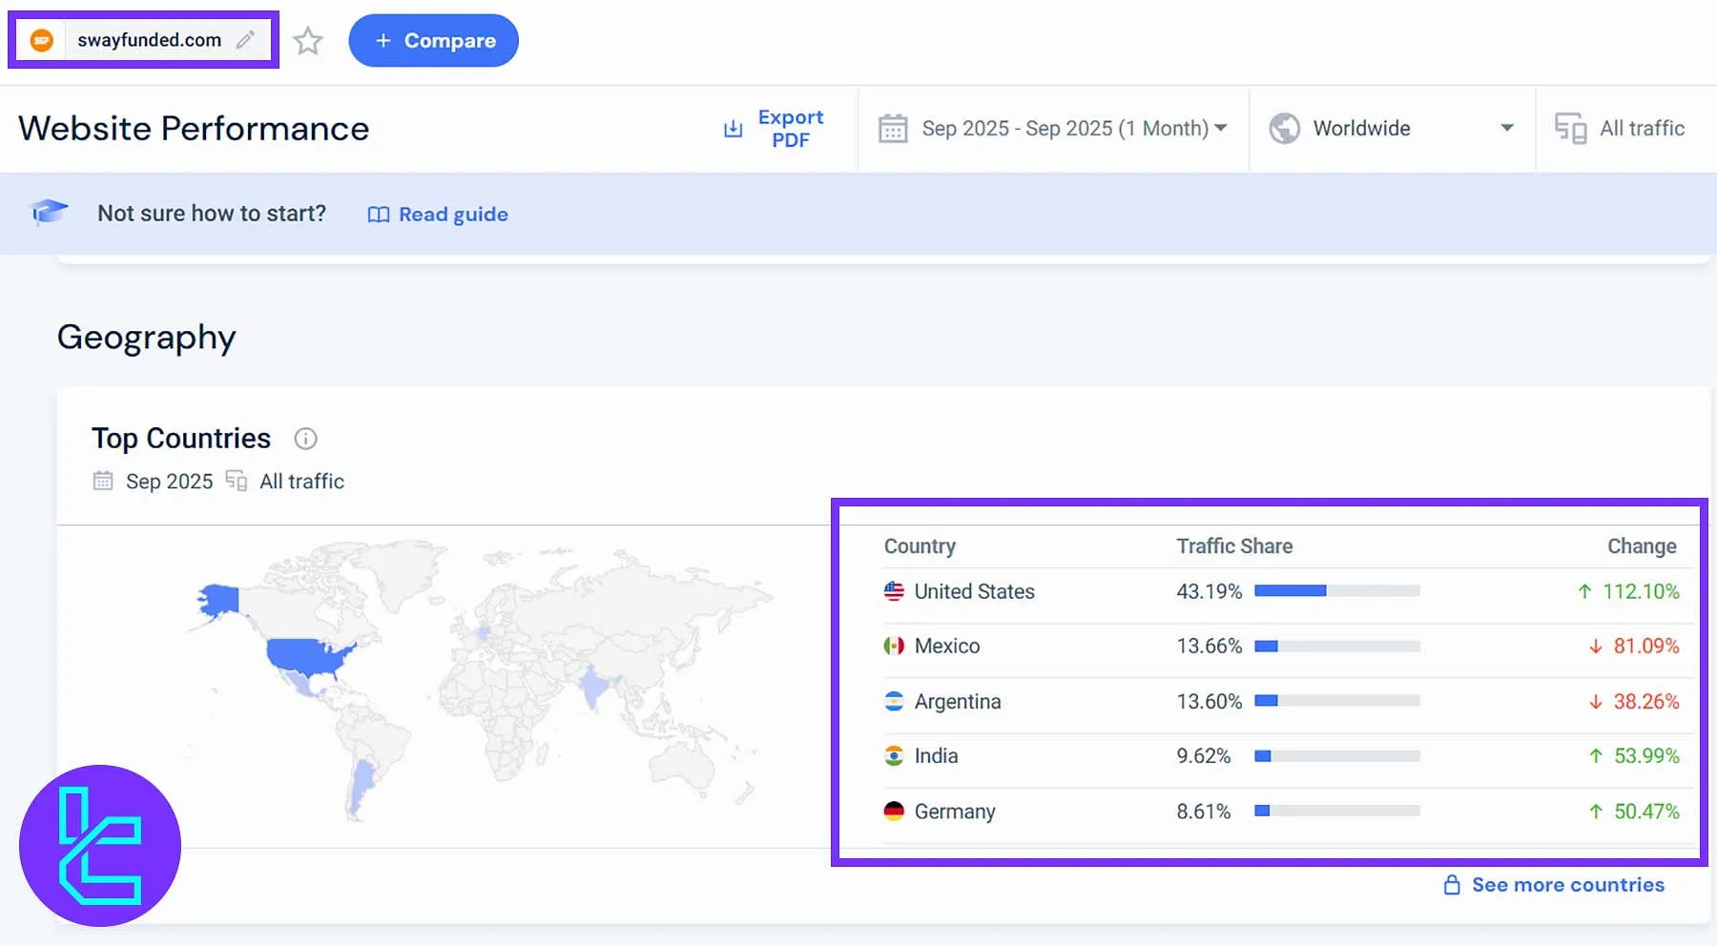Open the Top Countries info tooltip icon
This screenshot has height=946, width=1717.
click(305, 439)
